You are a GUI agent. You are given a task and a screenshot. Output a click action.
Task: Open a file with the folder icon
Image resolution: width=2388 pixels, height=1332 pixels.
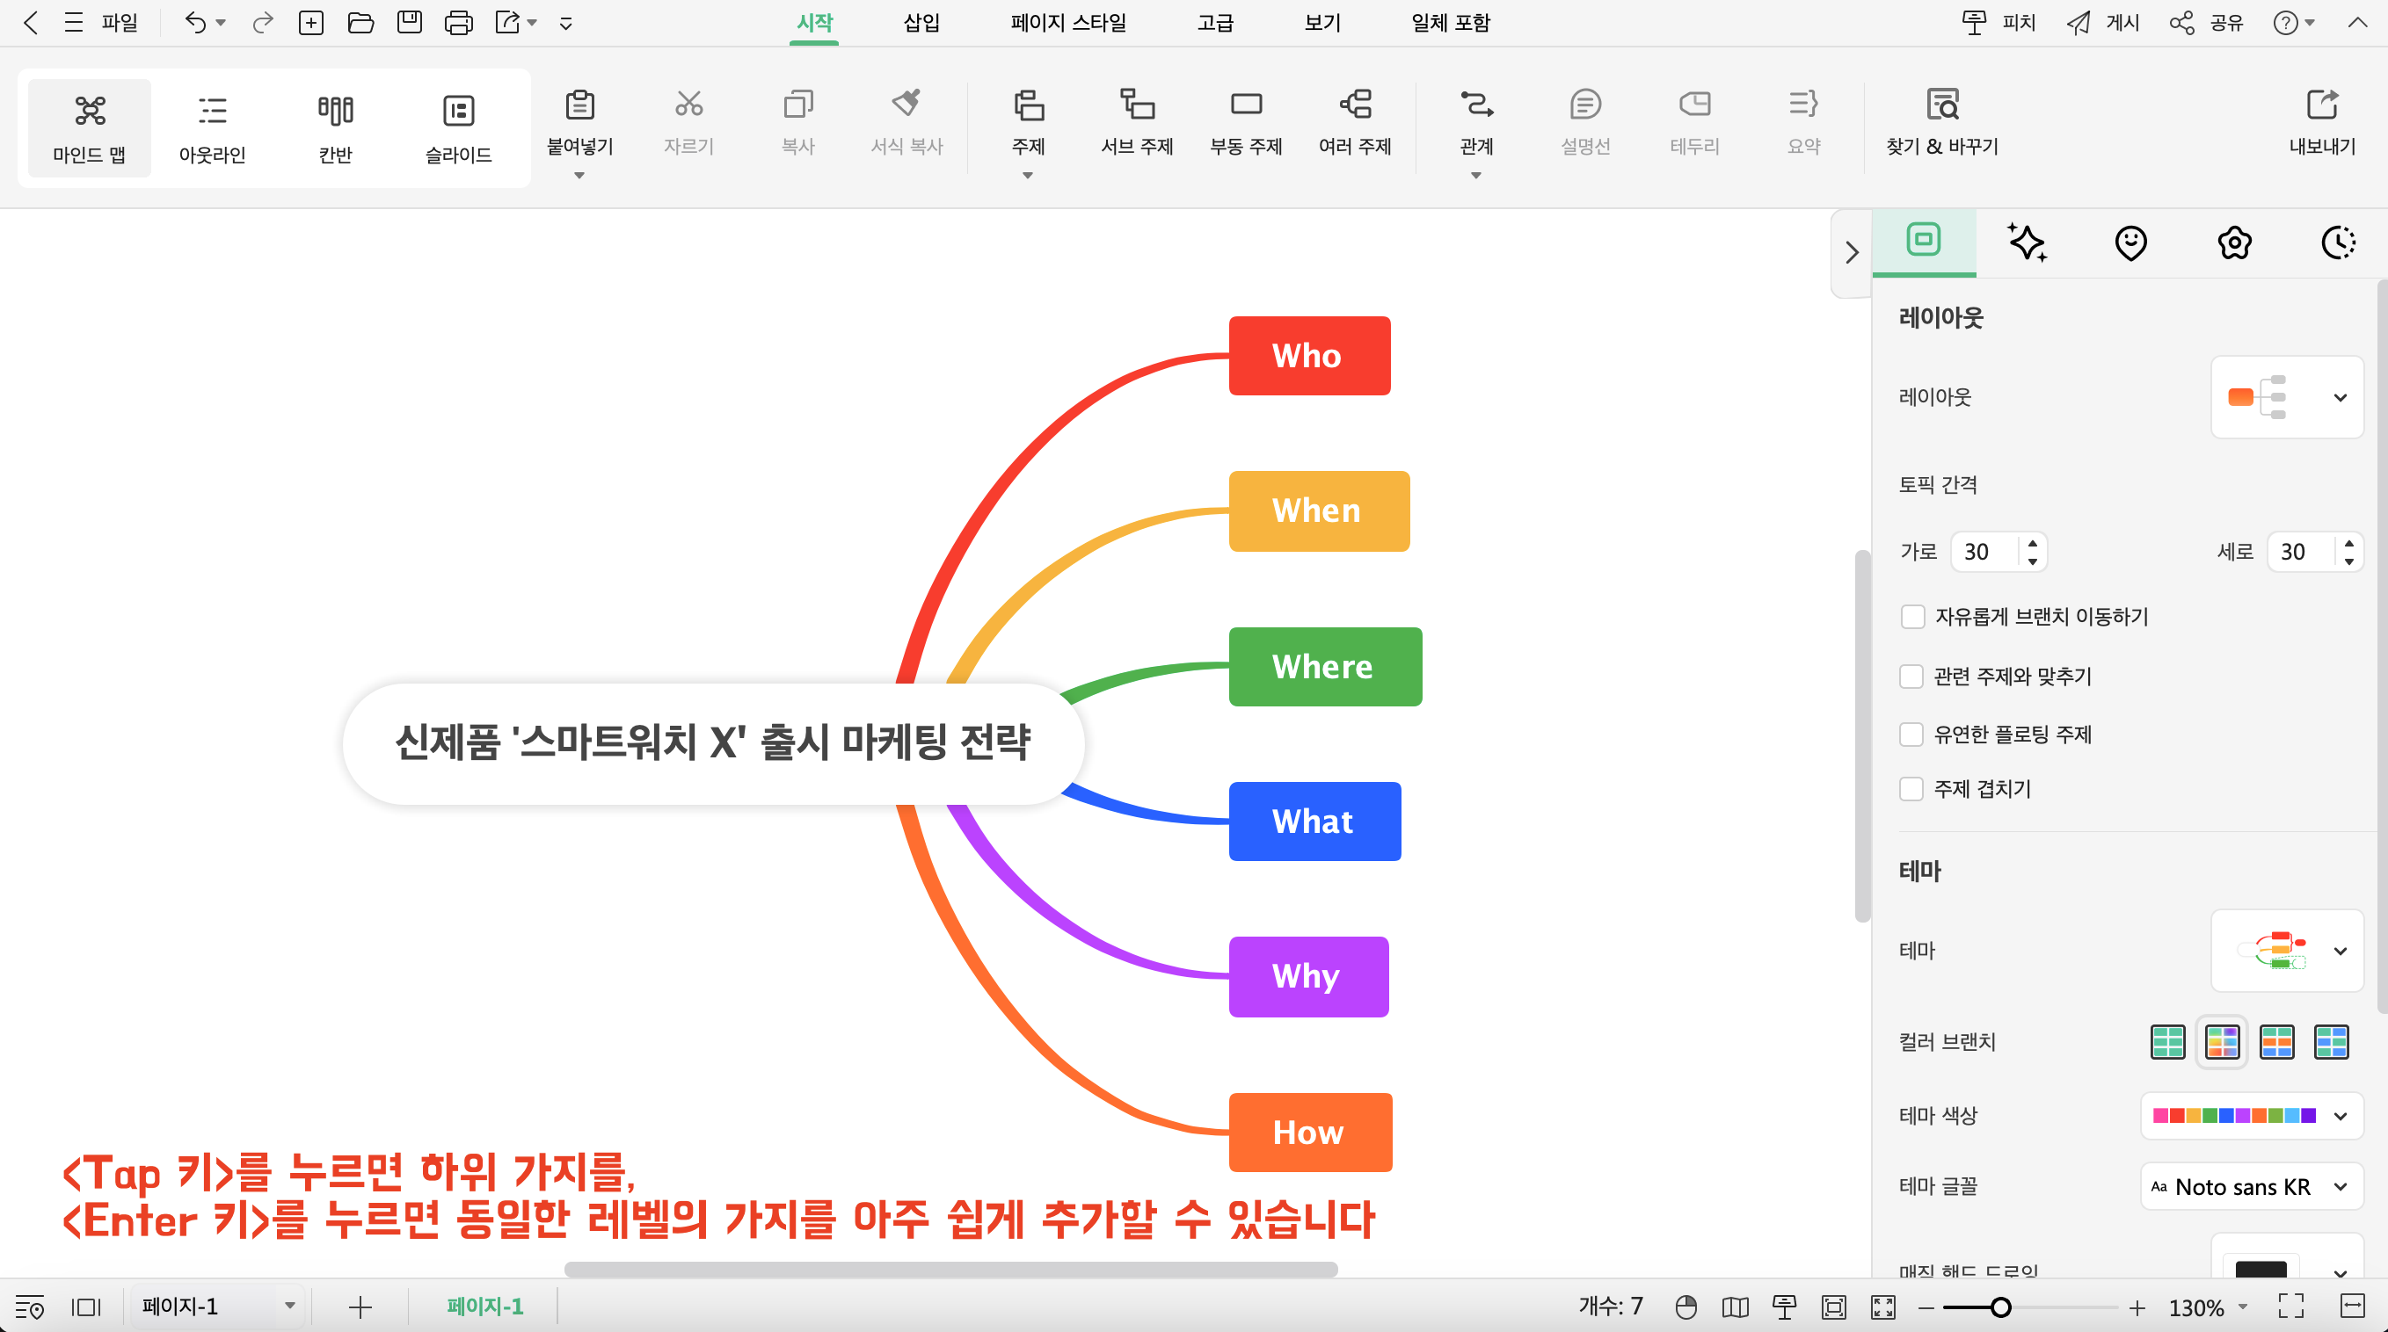coord(360,22)
